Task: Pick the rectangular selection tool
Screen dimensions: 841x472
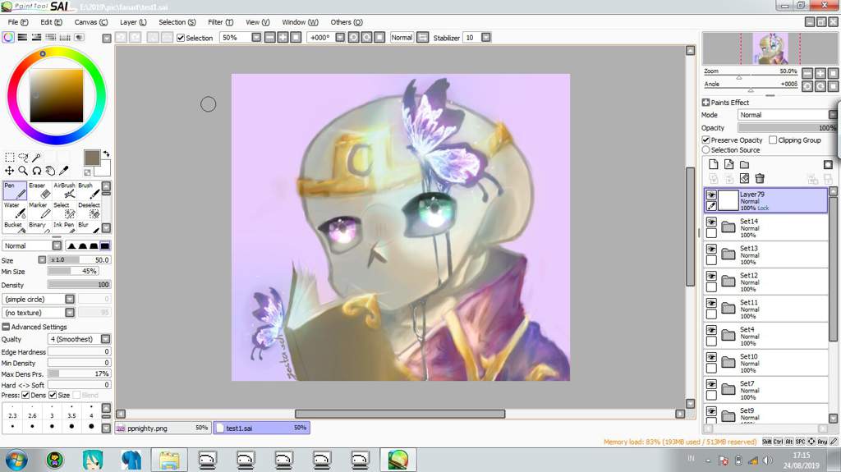Action: coord(10,157)
